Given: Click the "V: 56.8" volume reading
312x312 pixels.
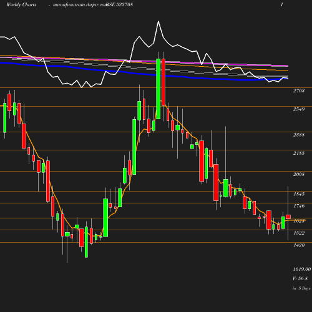Looking at the screenshot, I should [x=300, y=278].
